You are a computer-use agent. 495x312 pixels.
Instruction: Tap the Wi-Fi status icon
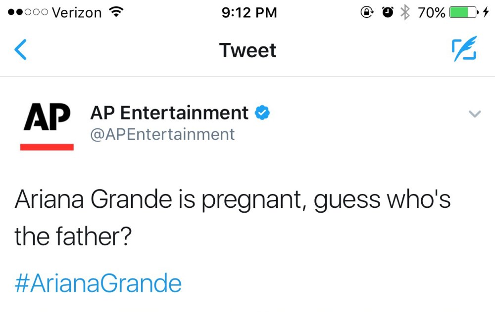[116, 12]
